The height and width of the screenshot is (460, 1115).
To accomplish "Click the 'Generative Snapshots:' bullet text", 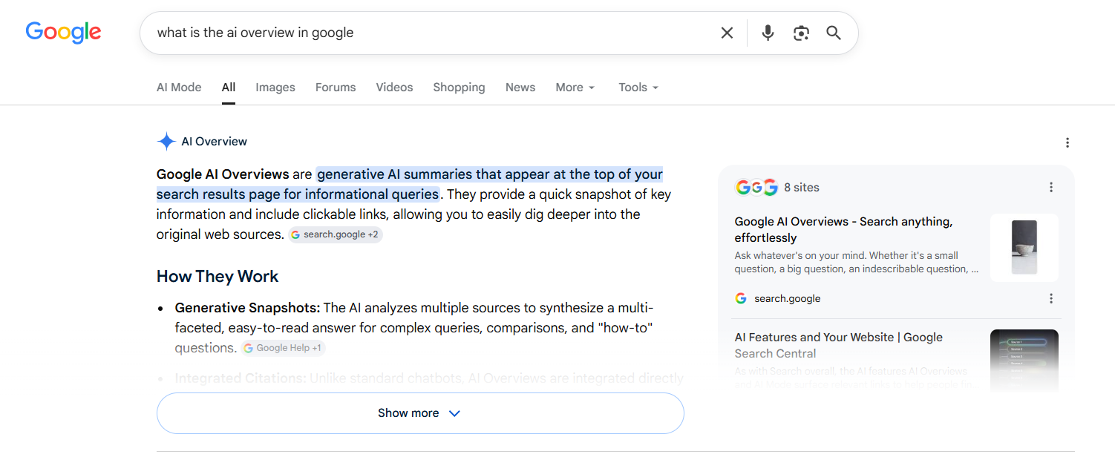I will 247,308.
